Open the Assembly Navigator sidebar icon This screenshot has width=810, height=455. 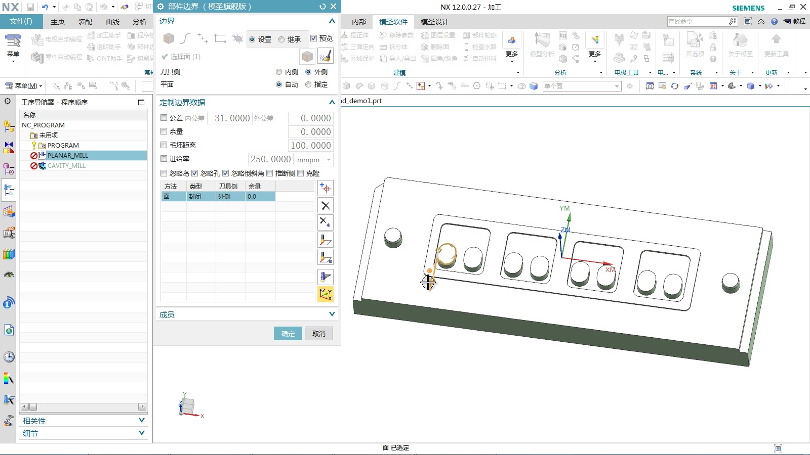pyautogui.click(x=9, y=126)
